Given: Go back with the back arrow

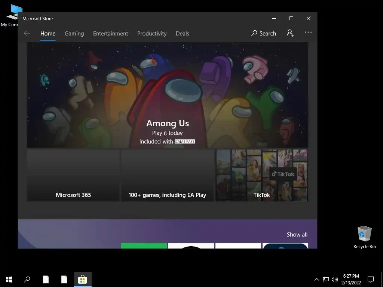Looking at the screenshot, I should click(x=27, y=33).
